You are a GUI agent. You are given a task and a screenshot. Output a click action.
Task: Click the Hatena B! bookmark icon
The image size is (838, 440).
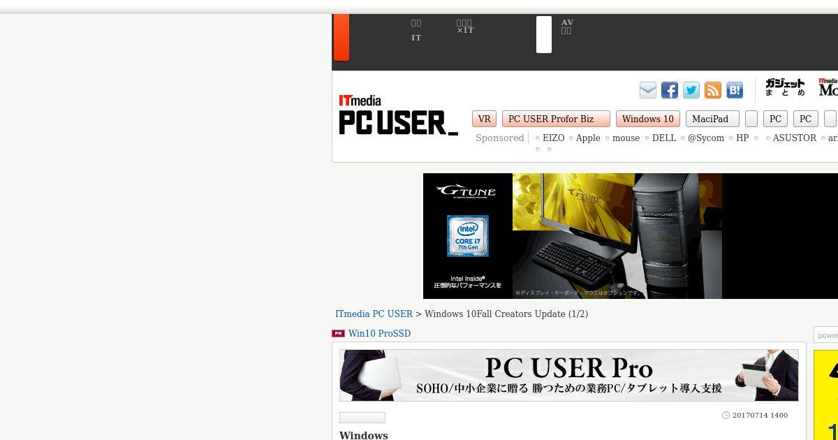click(735, 90)
